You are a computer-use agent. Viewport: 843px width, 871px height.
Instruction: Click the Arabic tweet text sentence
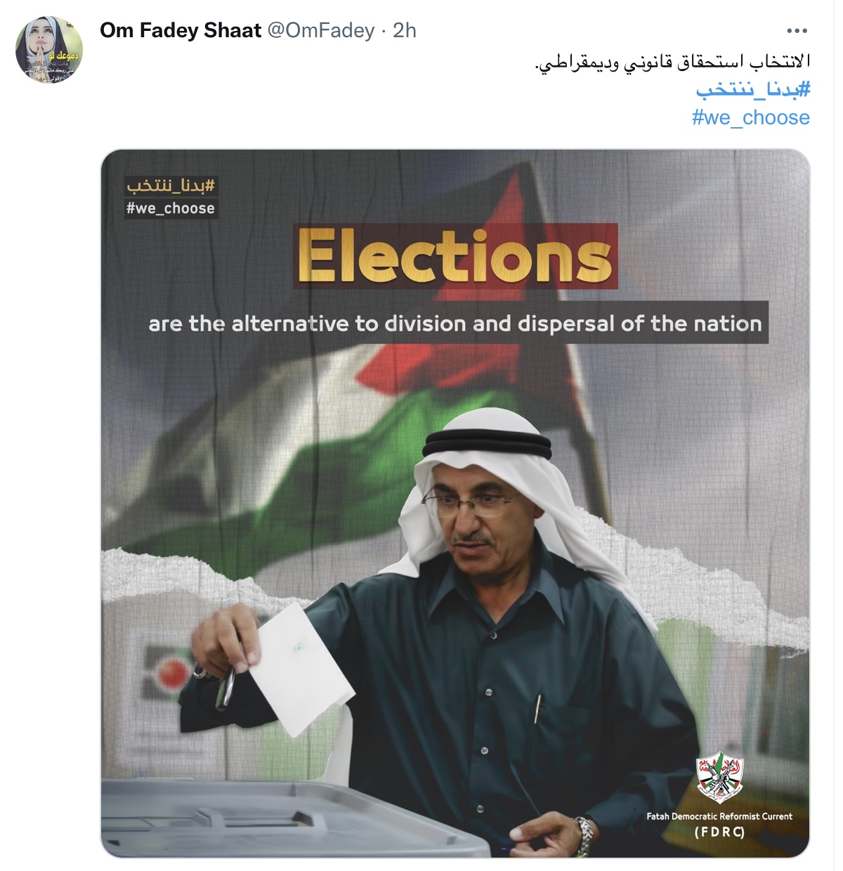click(672, 62)
